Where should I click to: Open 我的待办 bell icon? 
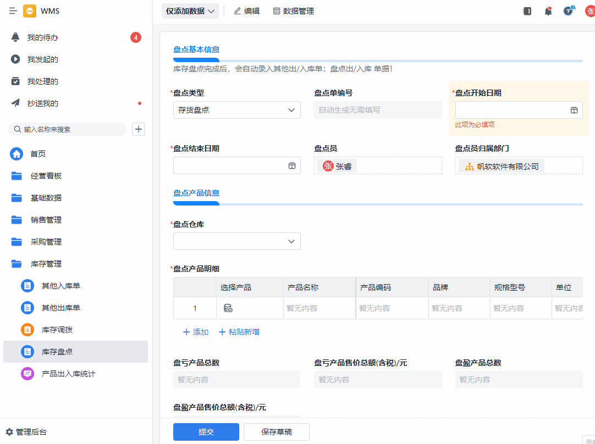coord(15,37)
